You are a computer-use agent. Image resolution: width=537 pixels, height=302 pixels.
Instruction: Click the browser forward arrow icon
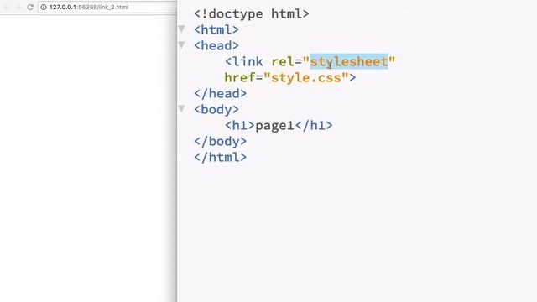[18, 8]
